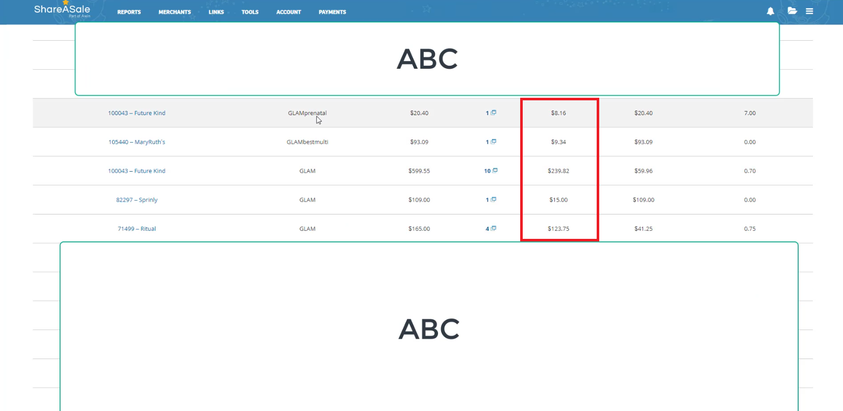843x411 pixels.
Task: Click the ShareASale logo
Action: 62,10
